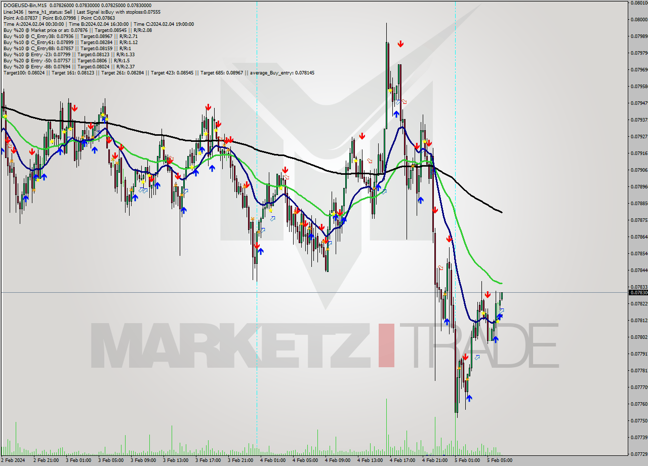Click the 0.07844 price axis label
The image size is (648, 466).
click(639, 270)
